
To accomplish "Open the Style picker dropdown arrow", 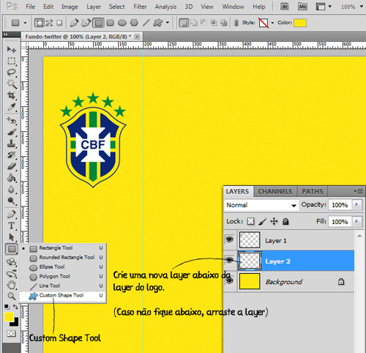I will pos(272,23).
